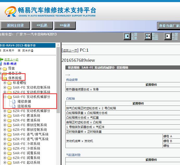Screen dimensions: 180x165
Task: Select 5AR-FE 润滑系统 tree item
Action: tap(26, 153)
